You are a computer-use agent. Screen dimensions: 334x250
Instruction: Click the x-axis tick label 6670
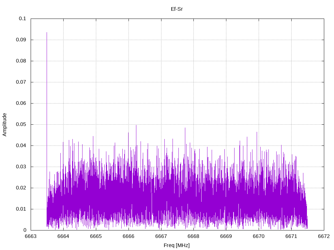pyautogui.click(x=259, y=236)
